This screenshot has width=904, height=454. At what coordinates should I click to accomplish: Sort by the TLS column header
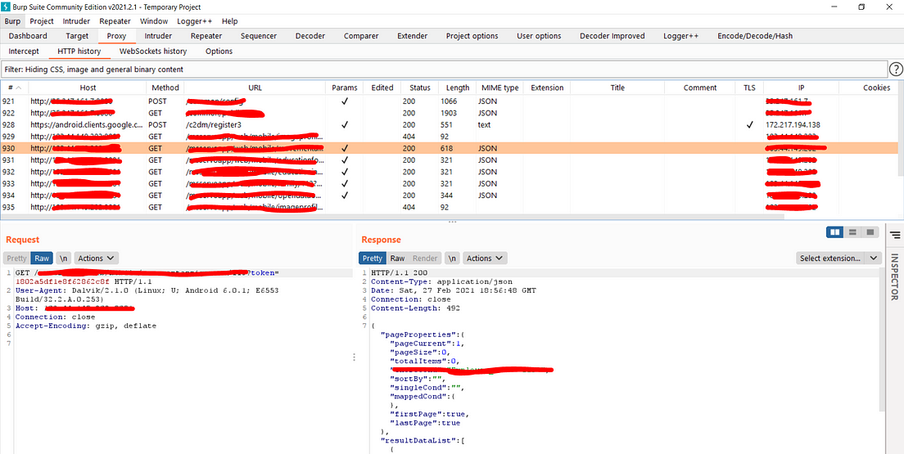(x=749, y=88)
